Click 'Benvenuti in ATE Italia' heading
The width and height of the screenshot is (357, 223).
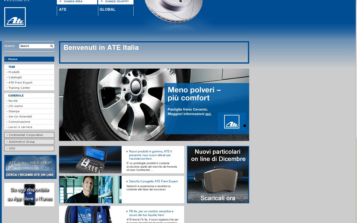coord(101,48)
